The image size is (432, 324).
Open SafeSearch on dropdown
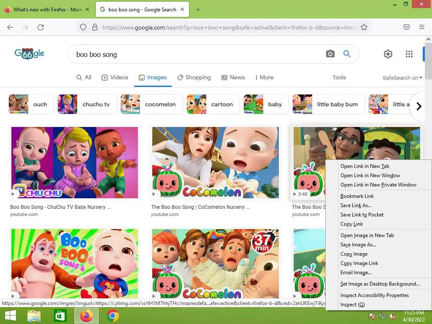point(402,78)
